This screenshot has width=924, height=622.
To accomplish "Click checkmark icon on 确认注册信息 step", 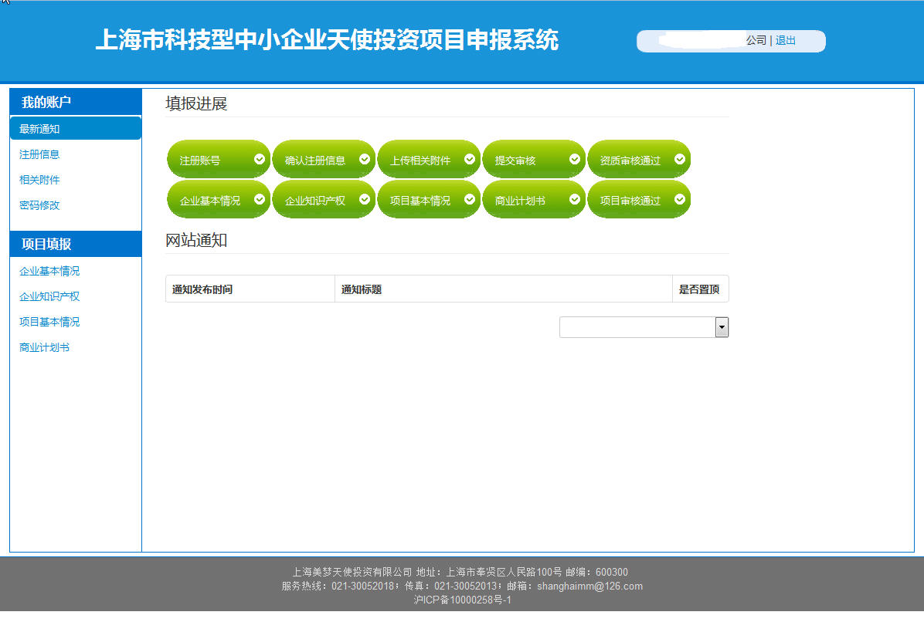I will [x=365, y=159].
